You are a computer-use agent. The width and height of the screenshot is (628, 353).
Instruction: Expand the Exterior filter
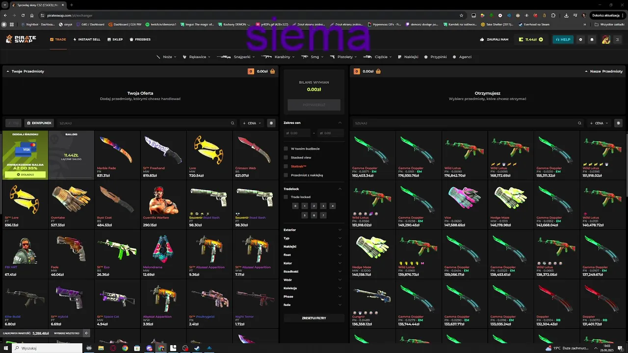313,229
